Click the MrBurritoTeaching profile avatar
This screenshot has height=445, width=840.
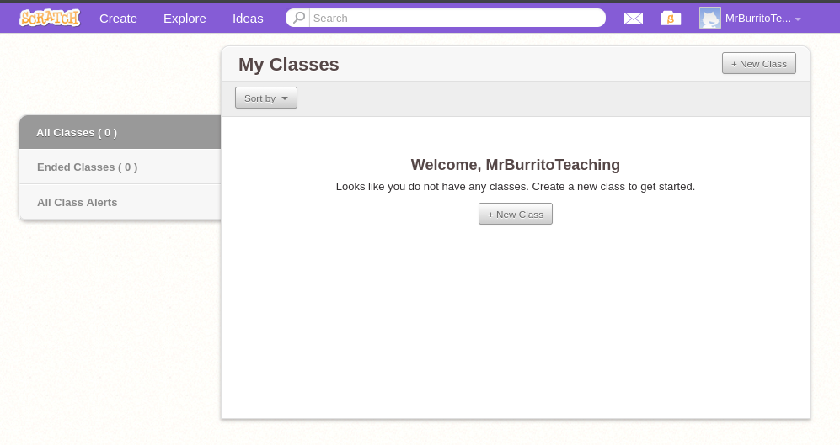pyautogui.click(x=709, y=19)
